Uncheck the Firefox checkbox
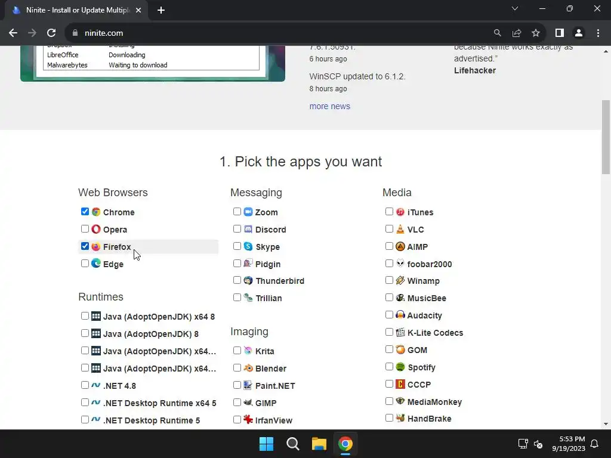 point(85,246)
